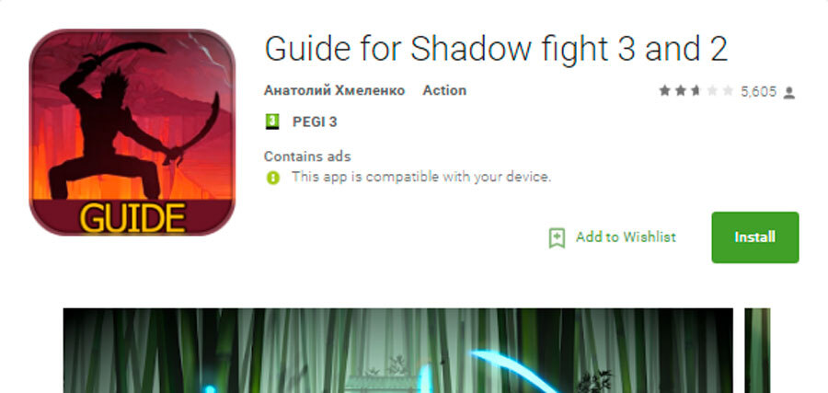Click the wishlist bookmark icon
The image size is (828, 393).
click(557, 237)
